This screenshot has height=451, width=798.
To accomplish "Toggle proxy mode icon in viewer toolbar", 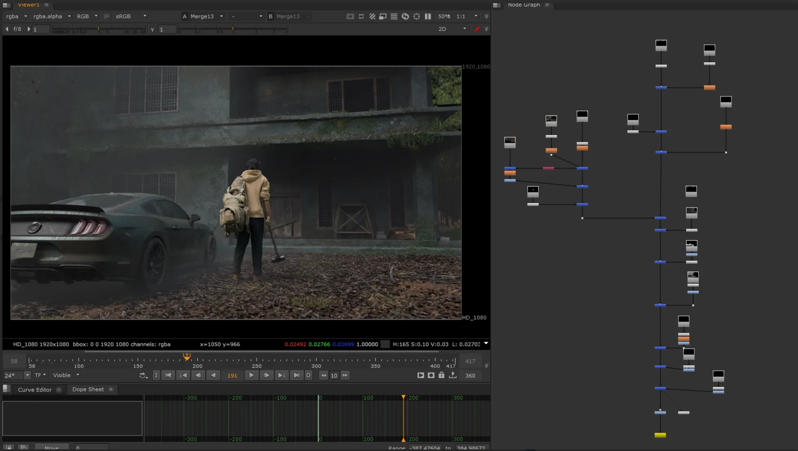I will [x=383, y=16].
